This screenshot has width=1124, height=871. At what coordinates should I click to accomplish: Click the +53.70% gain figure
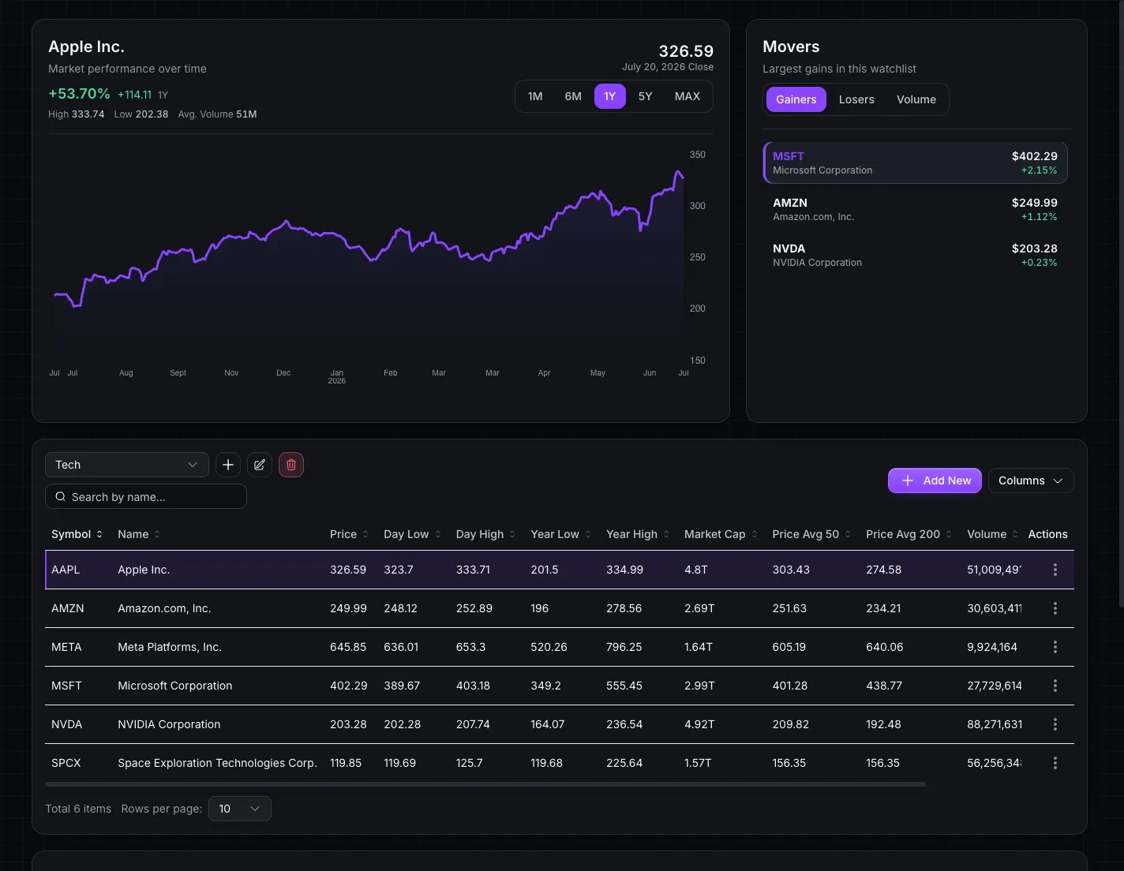coord(79,93)
